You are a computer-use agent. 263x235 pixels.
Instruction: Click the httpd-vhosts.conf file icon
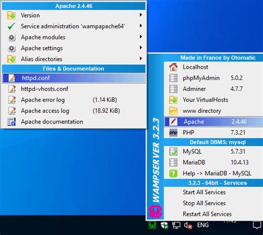[12, 89]
